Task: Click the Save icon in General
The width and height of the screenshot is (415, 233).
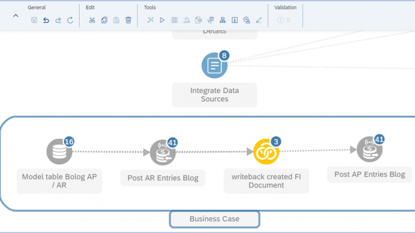Action: tap(34, 20)
